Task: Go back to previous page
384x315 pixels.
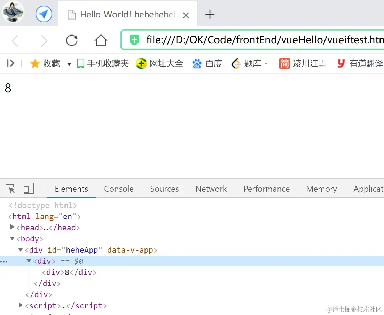Action: 15,40
